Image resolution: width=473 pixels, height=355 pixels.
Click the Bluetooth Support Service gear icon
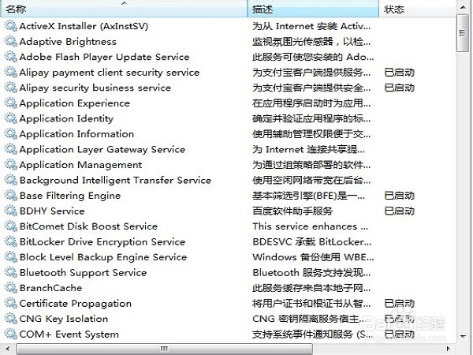tap(10, 272)
